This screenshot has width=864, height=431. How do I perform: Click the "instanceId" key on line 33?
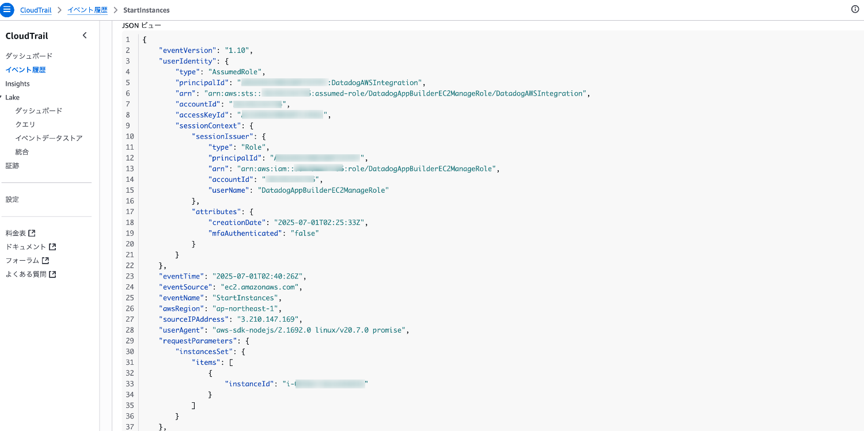coord(249,384)
